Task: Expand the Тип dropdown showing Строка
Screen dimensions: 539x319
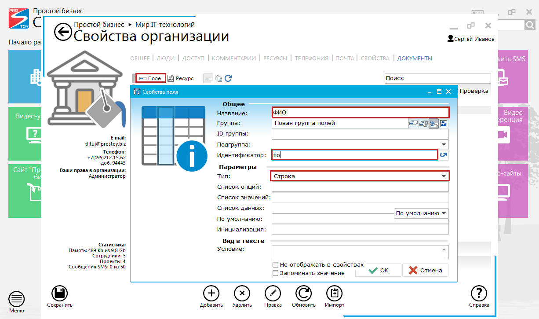Action: [444, 176]
